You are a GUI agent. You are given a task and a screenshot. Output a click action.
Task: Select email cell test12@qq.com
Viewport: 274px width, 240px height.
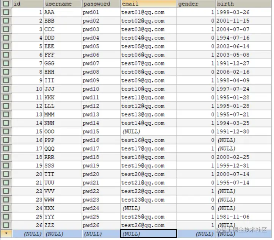149,106
